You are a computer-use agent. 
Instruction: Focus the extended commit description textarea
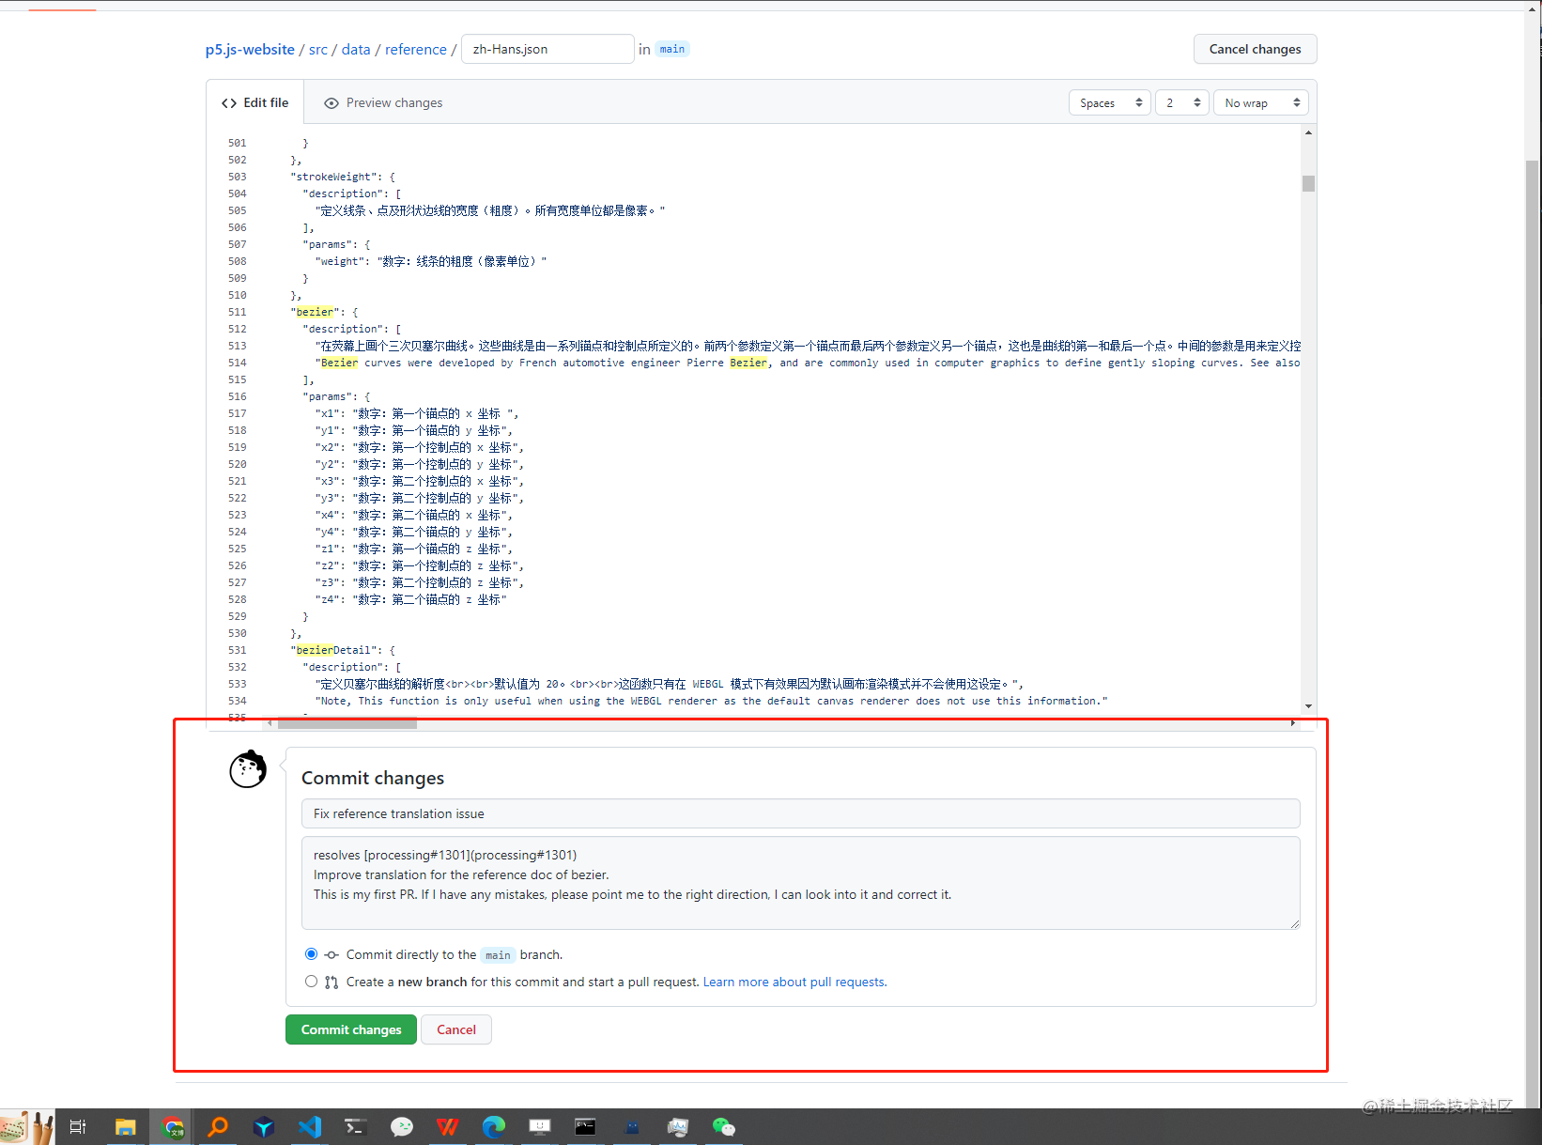click(x=800, y=883)
